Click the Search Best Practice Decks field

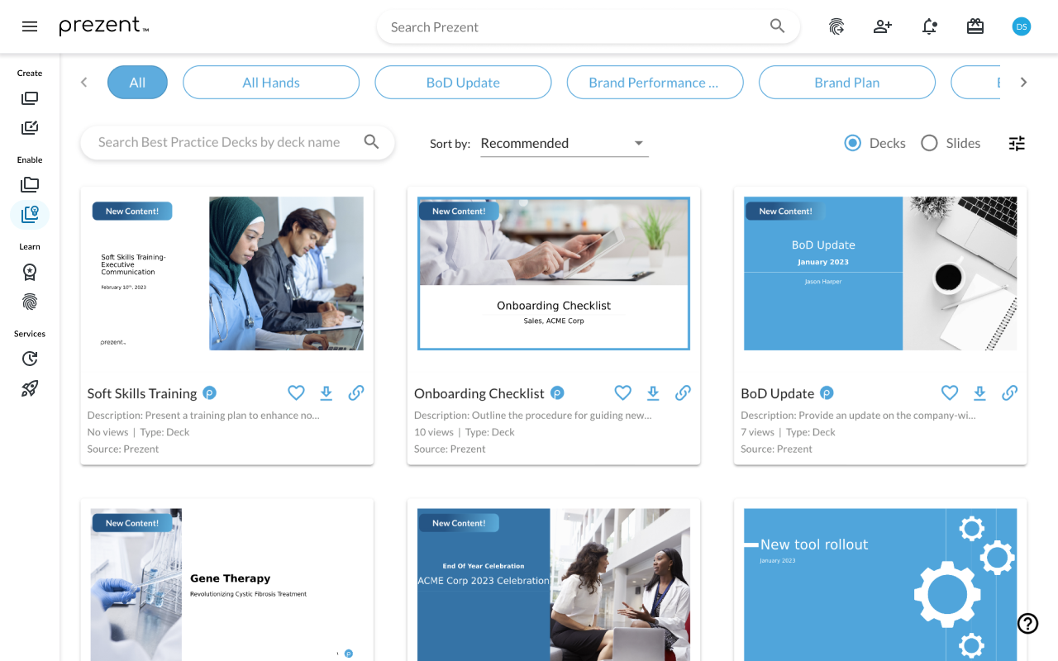[237, 142]
